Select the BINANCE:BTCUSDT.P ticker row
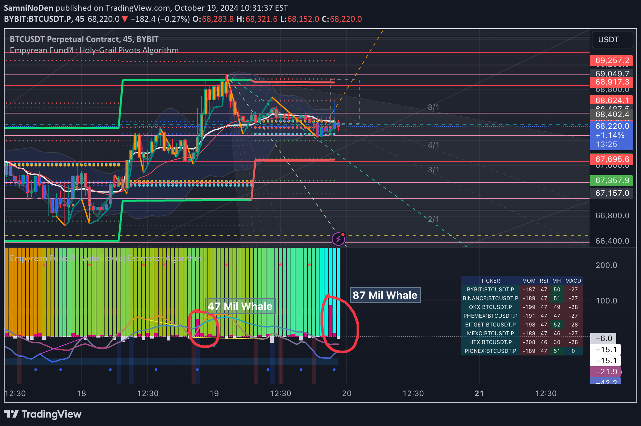The width and height of the screenshot is (641, 426). pyautogui.click(x=490, y=298)
